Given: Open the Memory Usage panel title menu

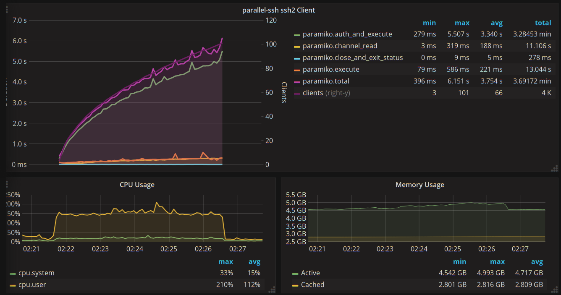Looking at the screenshot, I should (419, 185).
